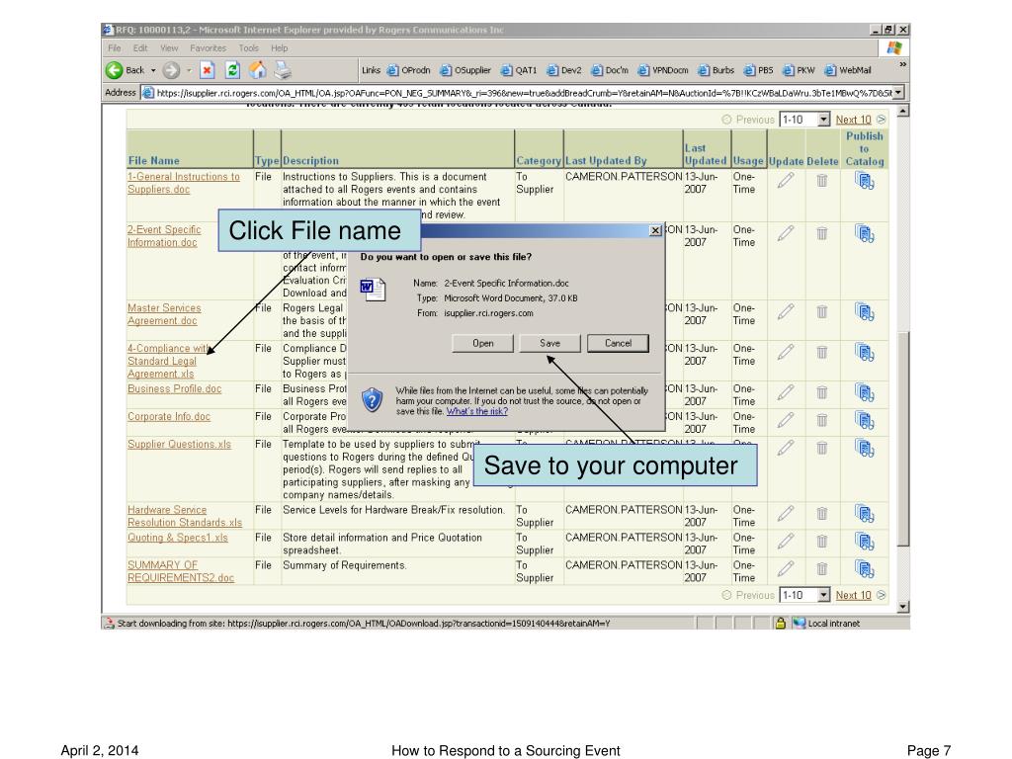Open the OProdn links bar shortcut

(x=408, y=70)
